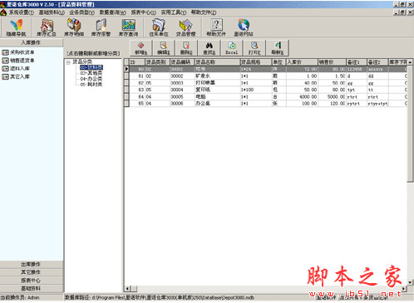Sort by the 入库价 column header
The width and height of the screenshot is (414, 303).
pos(302,62)
